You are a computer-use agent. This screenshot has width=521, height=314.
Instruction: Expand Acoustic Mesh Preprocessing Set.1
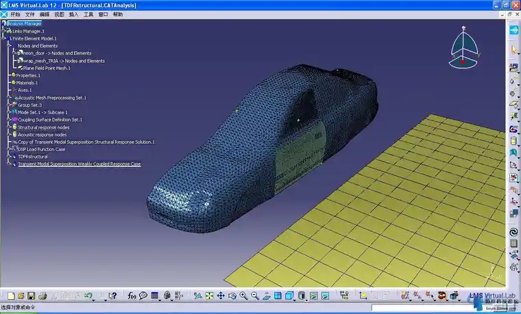pyautogui.click(x=9, y=97)
